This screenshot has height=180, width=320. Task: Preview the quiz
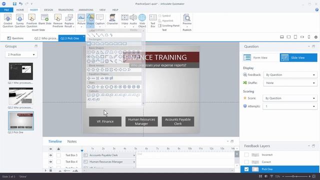pos(187,20)
